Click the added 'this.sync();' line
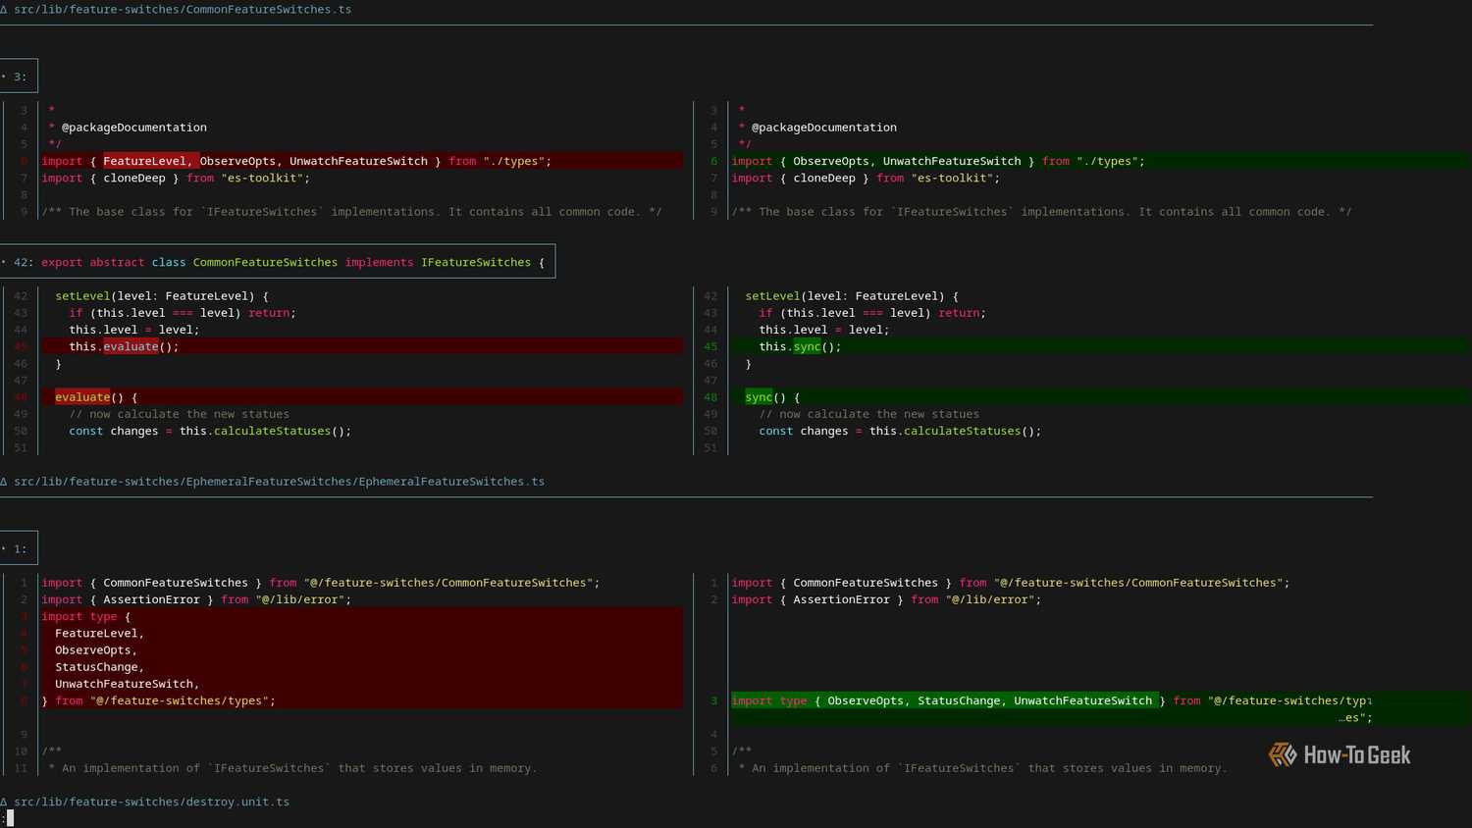The width and height of the screenshot is (1472, 828). coord(1101,346)
